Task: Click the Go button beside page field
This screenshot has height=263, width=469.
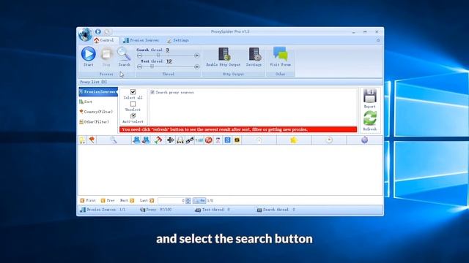Action: pyautogui.click(x=199, y=201)
